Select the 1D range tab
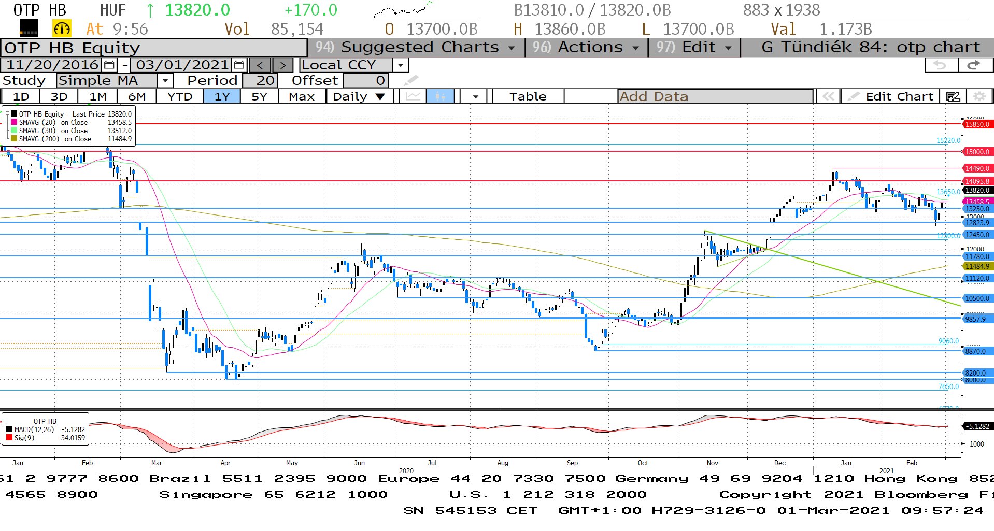 21,96
